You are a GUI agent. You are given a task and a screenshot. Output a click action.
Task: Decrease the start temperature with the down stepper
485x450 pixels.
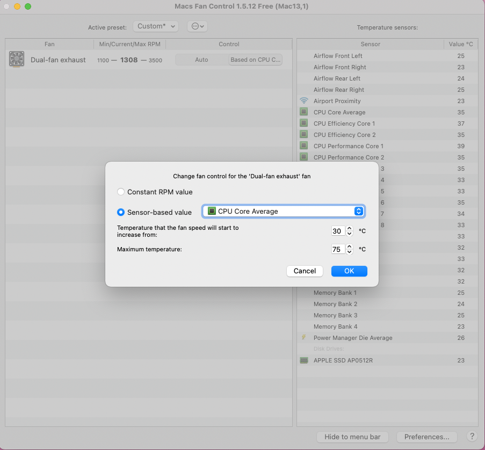(350, 234)
